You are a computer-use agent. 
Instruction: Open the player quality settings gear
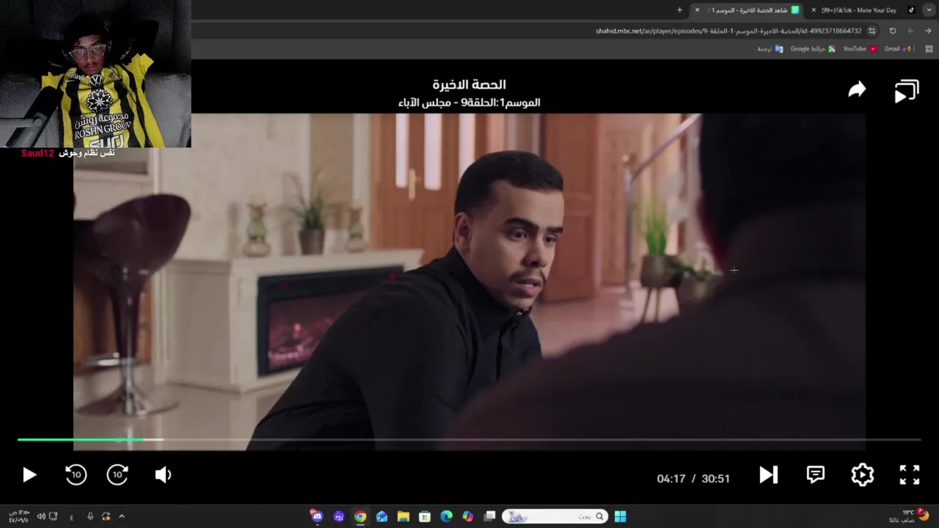pos(863,475)
